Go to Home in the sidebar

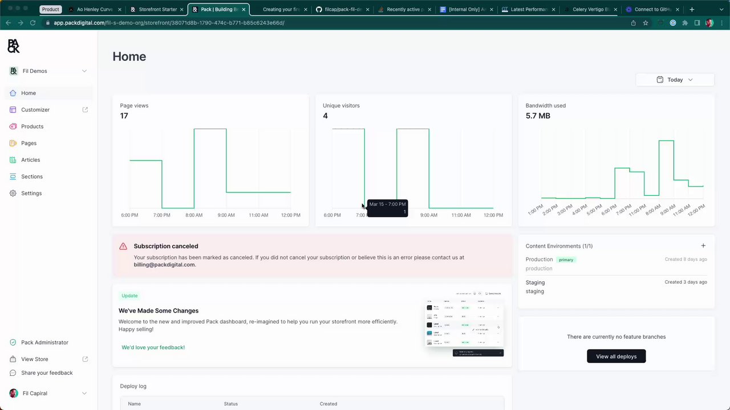[48, 93]
